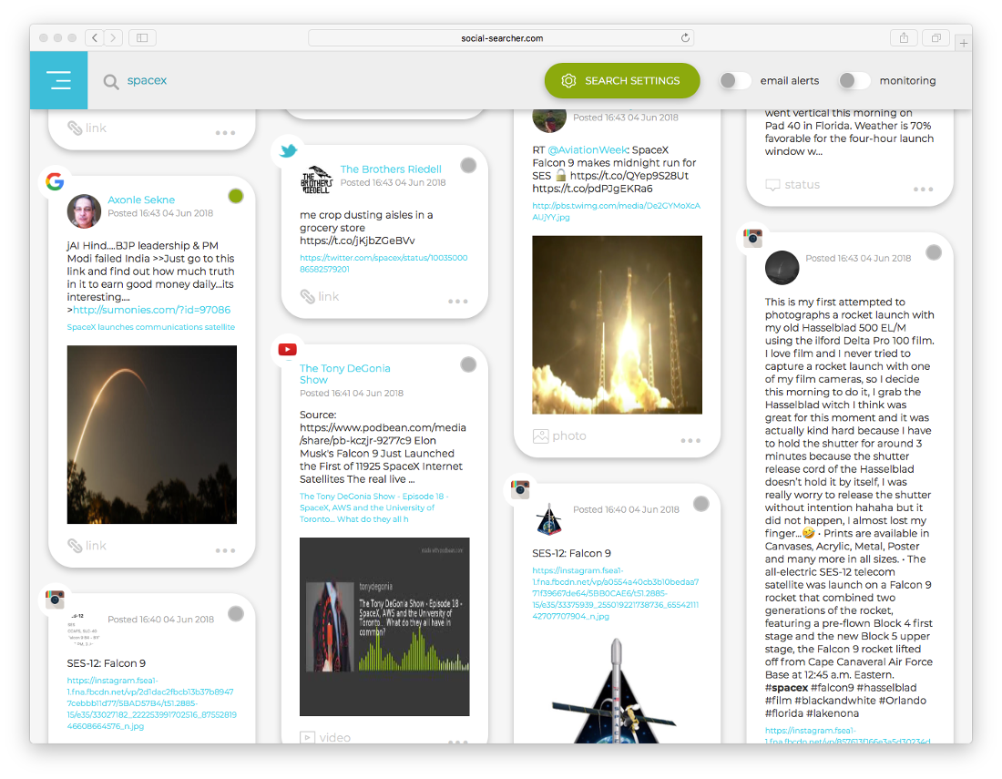
Task: Click Instagram icon on bottom-left SES-12 post
Action: pyautogui.click(x=55, y=599)
